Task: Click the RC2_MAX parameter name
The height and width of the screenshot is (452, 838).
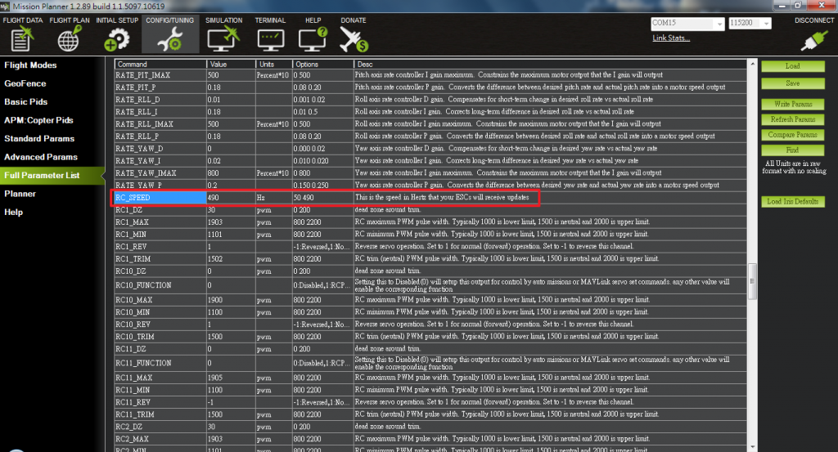Action: [132, 439]
